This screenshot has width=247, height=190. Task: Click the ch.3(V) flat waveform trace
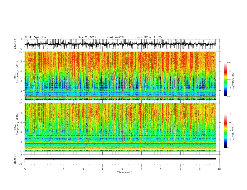[120, 159]
